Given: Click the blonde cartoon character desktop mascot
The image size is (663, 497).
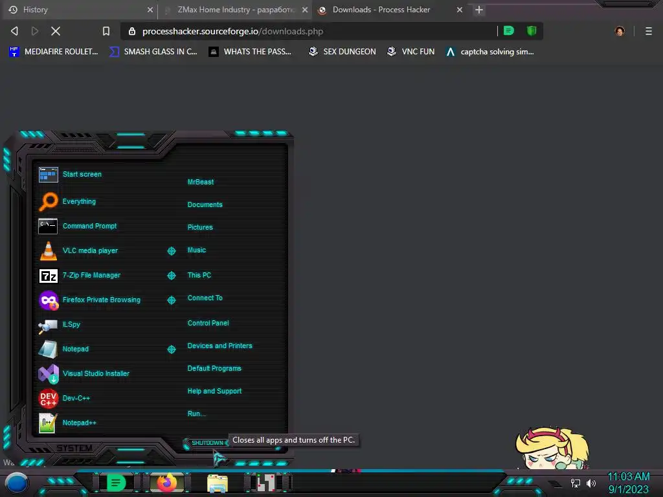Looking at the screenshot, I should [x=552, y=449].
